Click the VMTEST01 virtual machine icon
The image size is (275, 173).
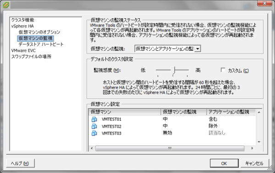click(94, 119)
